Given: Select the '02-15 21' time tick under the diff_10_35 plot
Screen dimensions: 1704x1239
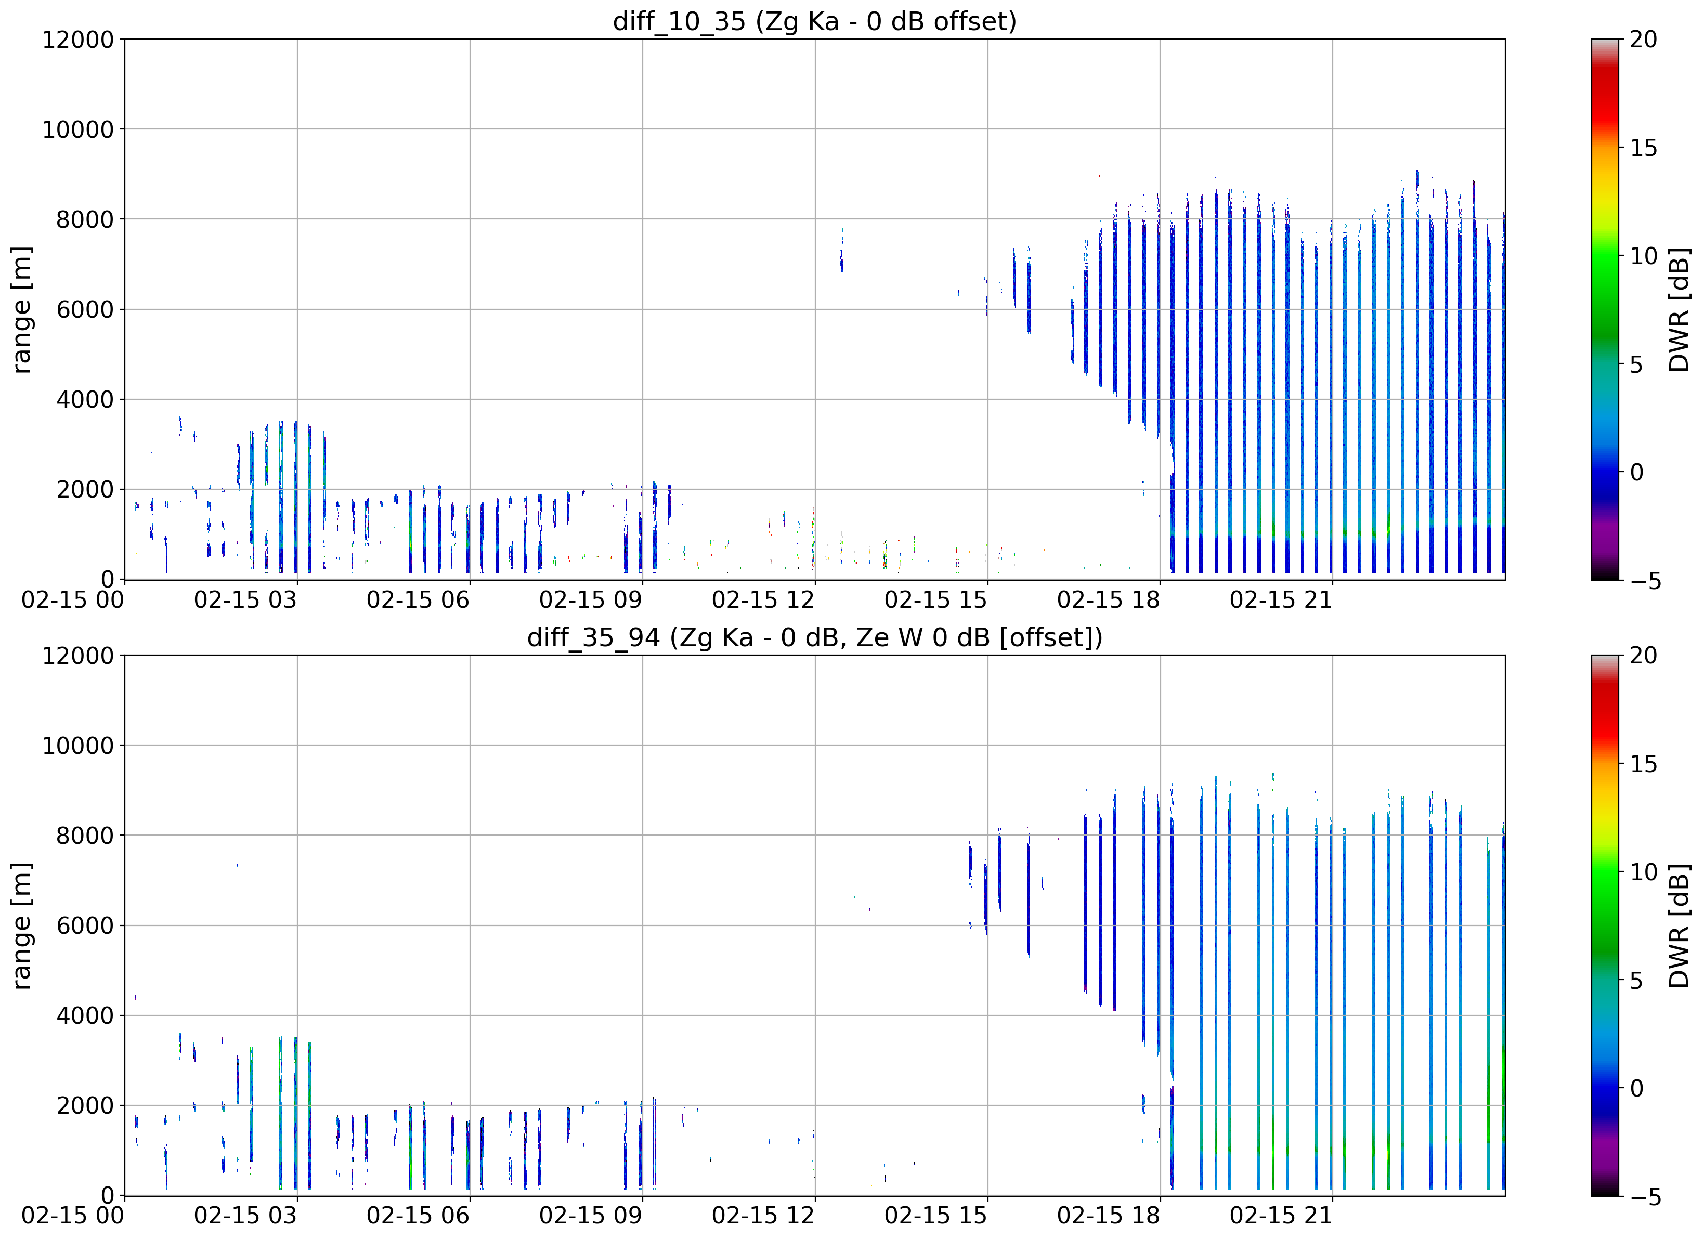Looking at the screenshot, I should [x=1281, y=601].
